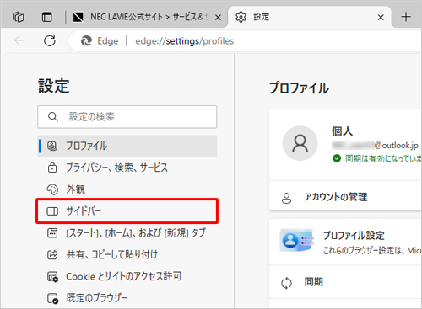Close the 設定 tab

pos(381,18)
